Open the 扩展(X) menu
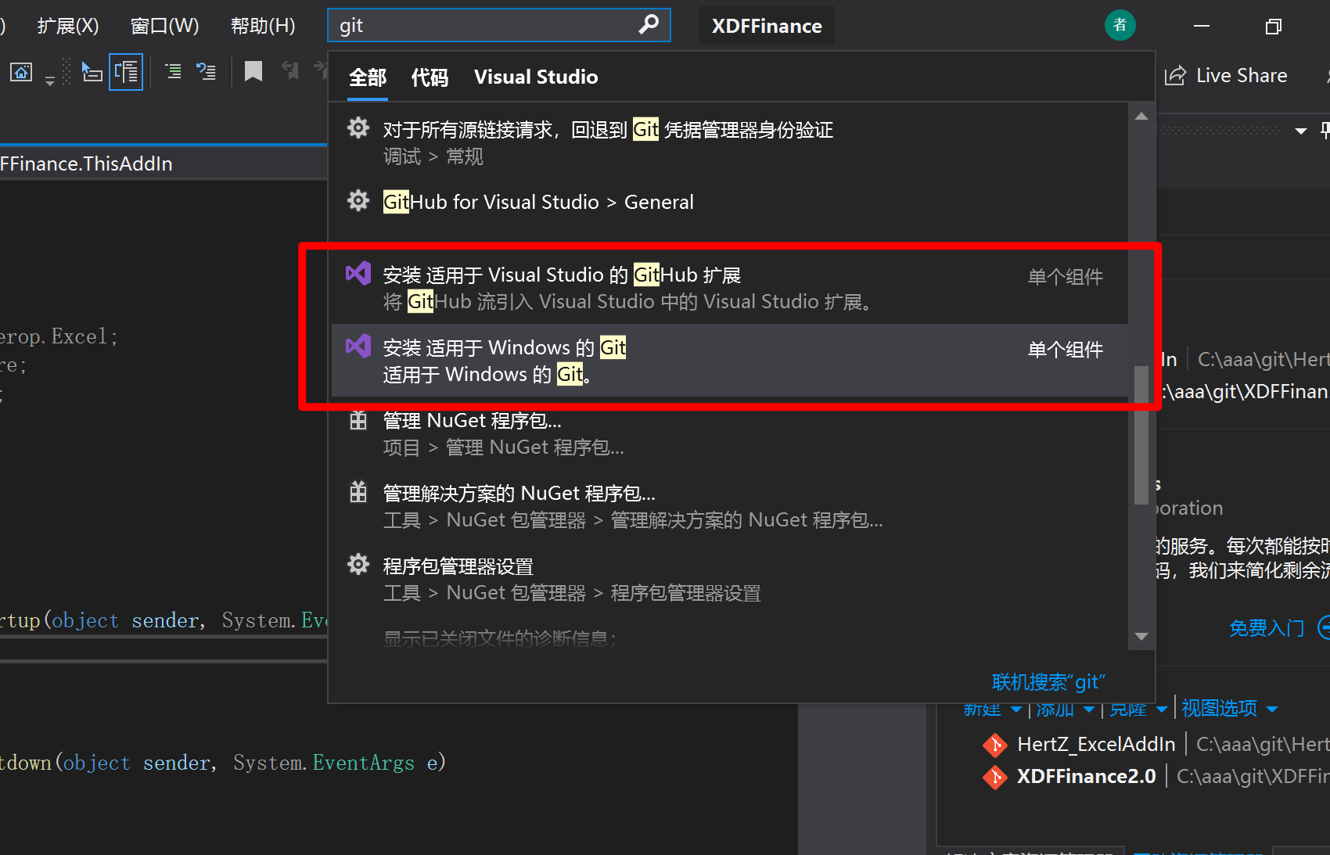Viewport: 1330px width, 855px height. [68, 26]
